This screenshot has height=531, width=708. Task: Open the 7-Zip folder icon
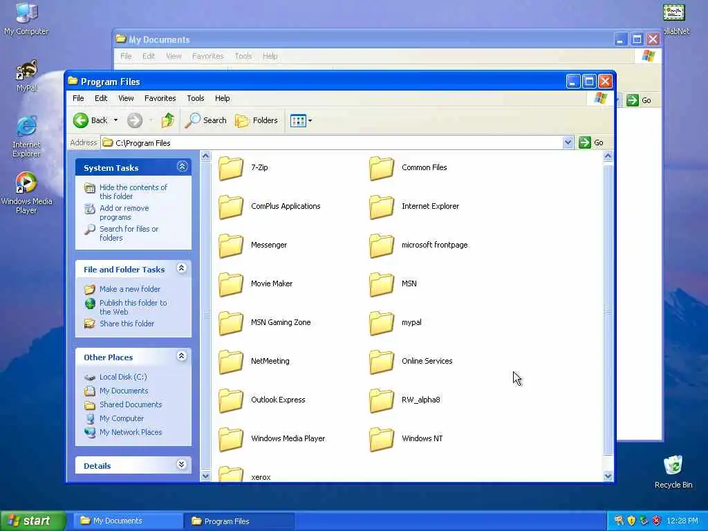click(231, 168)
